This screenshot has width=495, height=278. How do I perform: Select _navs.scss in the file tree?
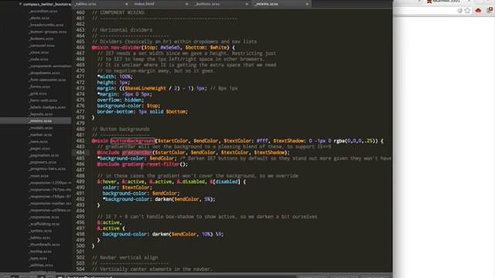pyautogui.click(x=38, y=141)
